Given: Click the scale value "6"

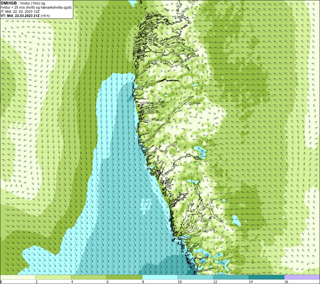Looking at the screenshot, I should [108, 282].
